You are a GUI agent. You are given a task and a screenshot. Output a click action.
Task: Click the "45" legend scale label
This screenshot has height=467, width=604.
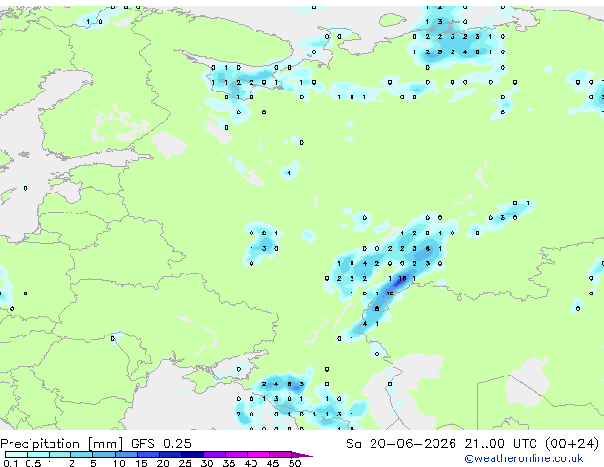tap(272, 463)
